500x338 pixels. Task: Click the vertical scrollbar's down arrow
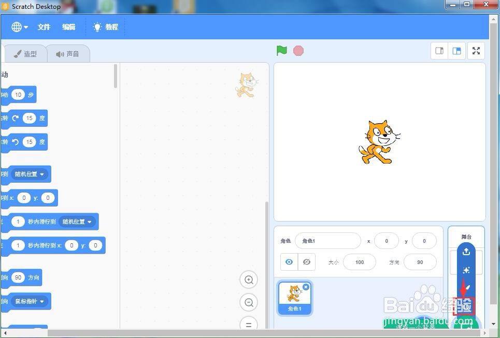(x=492, y=325)
